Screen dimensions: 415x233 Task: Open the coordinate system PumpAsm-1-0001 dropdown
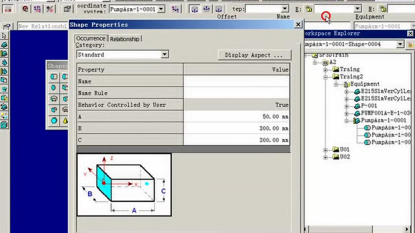coord(161,9)
